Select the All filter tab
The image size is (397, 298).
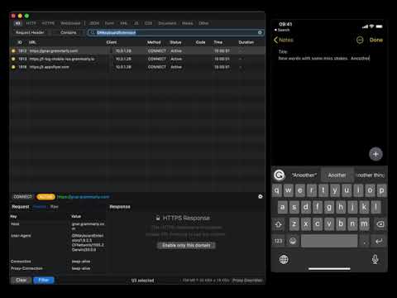coord(17,23)
